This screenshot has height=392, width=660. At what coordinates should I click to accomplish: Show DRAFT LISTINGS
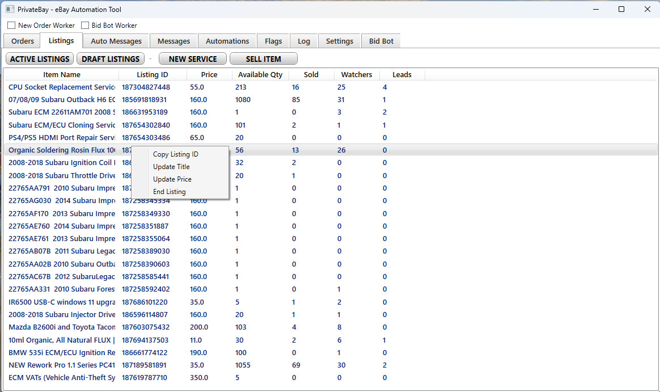[111, 59]
